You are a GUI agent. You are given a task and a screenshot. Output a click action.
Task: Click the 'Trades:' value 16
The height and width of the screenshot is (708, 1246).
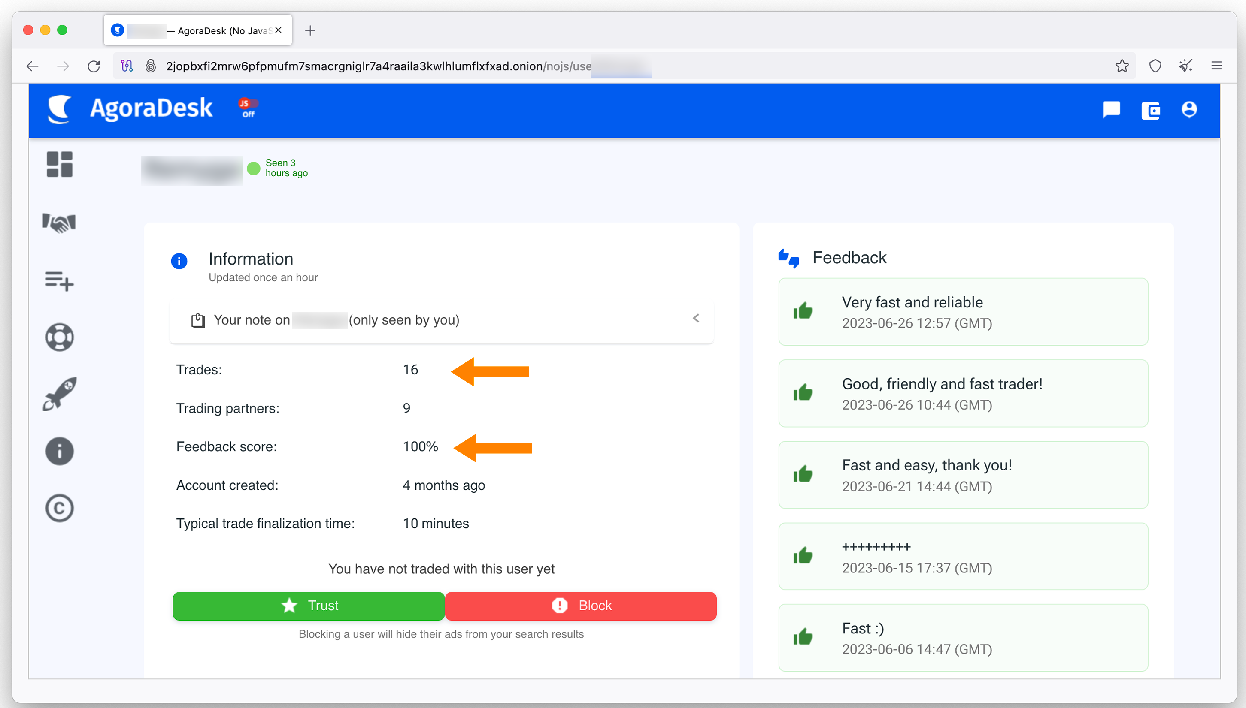pos(410,370)
